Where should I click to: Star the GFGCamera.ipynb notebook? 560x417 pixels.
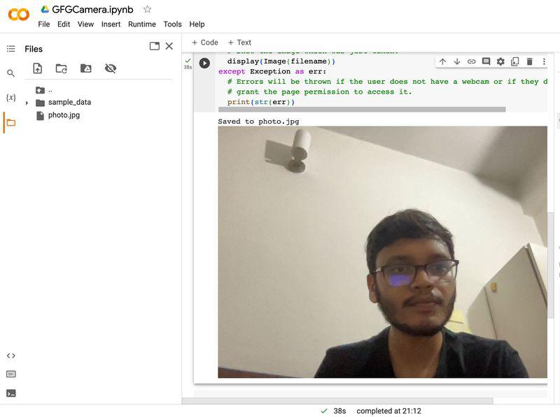(147, 10)
